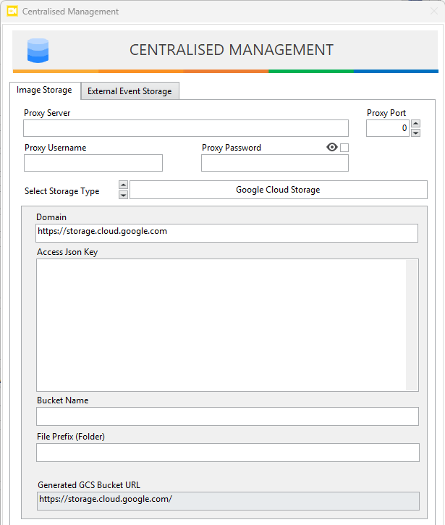Click into the Proxy Server field
Image resolution: width=445 pixels, height=525 pixels.
coord(186,128)
